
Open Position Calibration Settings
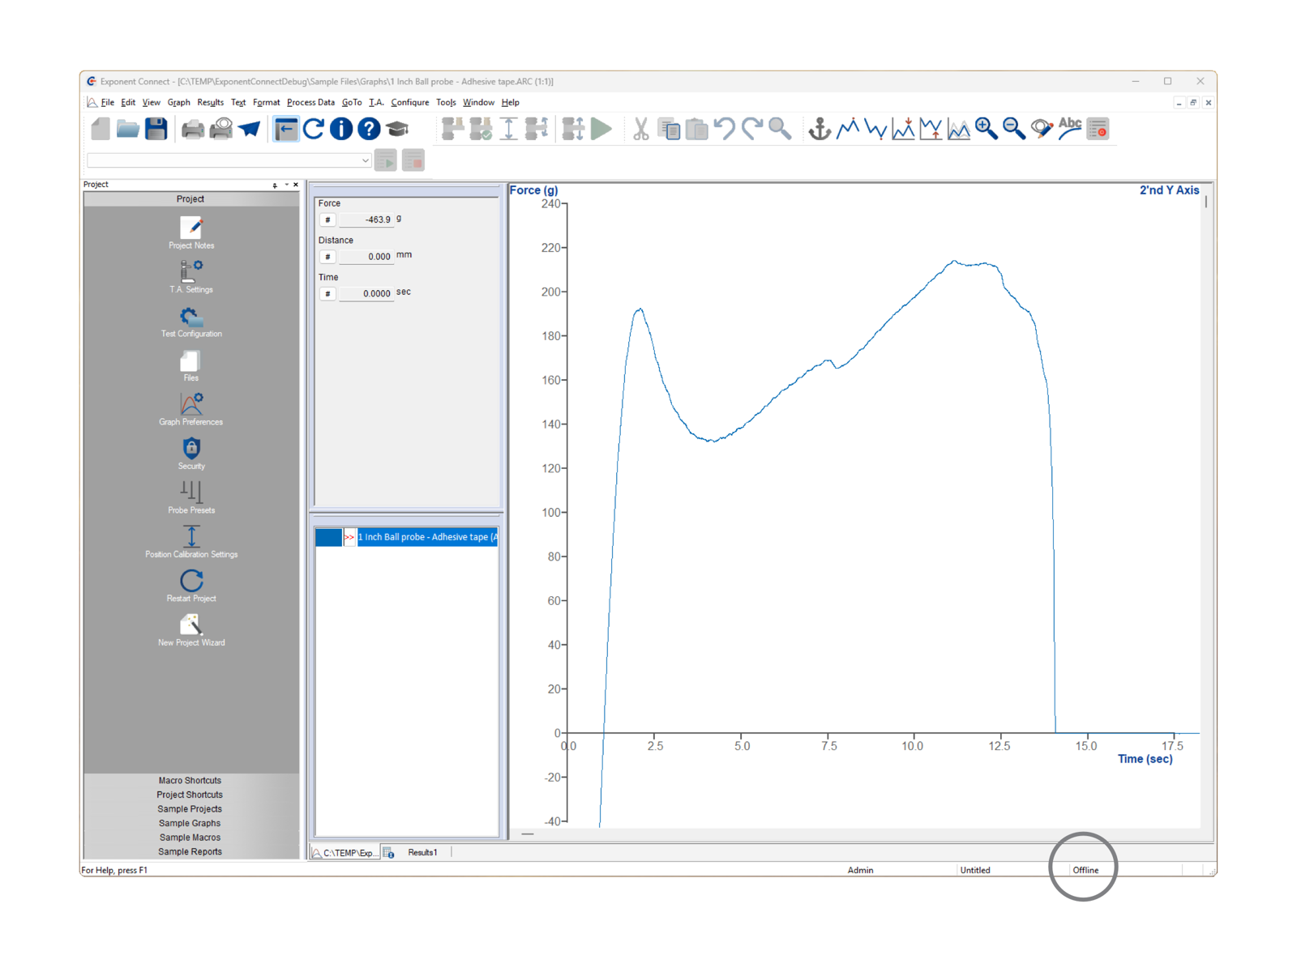coord(191,542)
